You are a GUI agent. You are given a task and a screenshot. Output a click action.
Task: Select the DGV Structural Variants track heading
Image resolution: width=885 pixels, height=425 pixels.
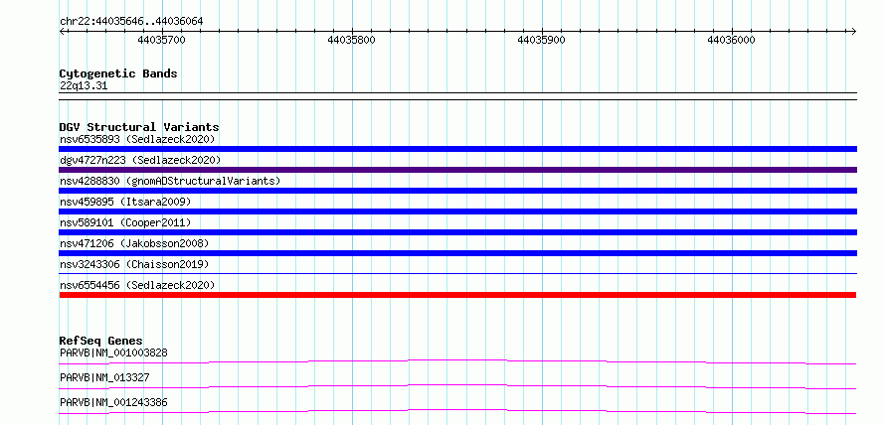coord(139,127)
